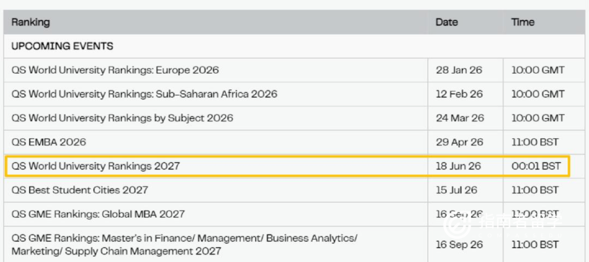Select highlighted QS World University Rankings 2027
This screenshot has height=262, width=589.
point(95,166)
